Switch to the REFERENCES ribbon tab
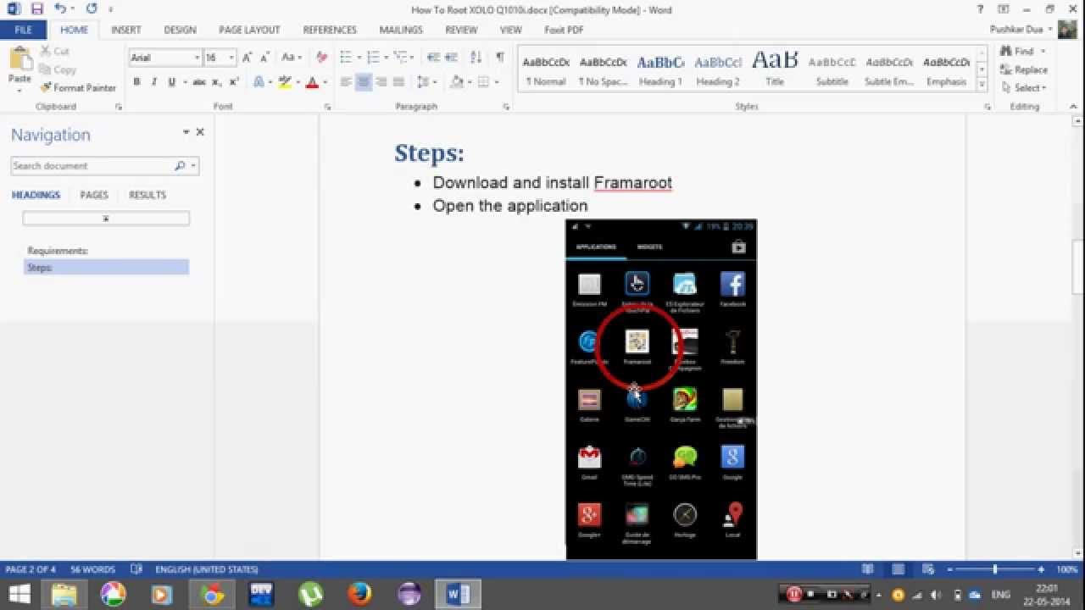Image resolution: width=1085 pixels, height=610 pixels. click(x=330, y=30)
